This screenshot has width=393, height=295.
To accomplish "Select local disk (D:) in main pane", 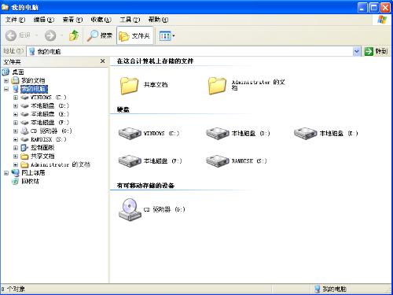I will click(x=218, y=133).
